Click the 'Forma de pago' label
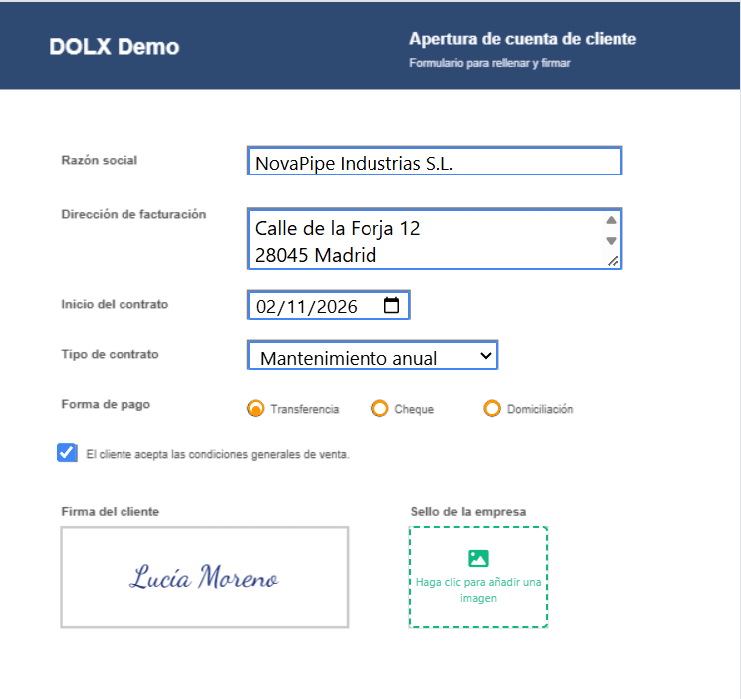Image resolution: width=741 pixels, height=699 pixels. (106, 405)
